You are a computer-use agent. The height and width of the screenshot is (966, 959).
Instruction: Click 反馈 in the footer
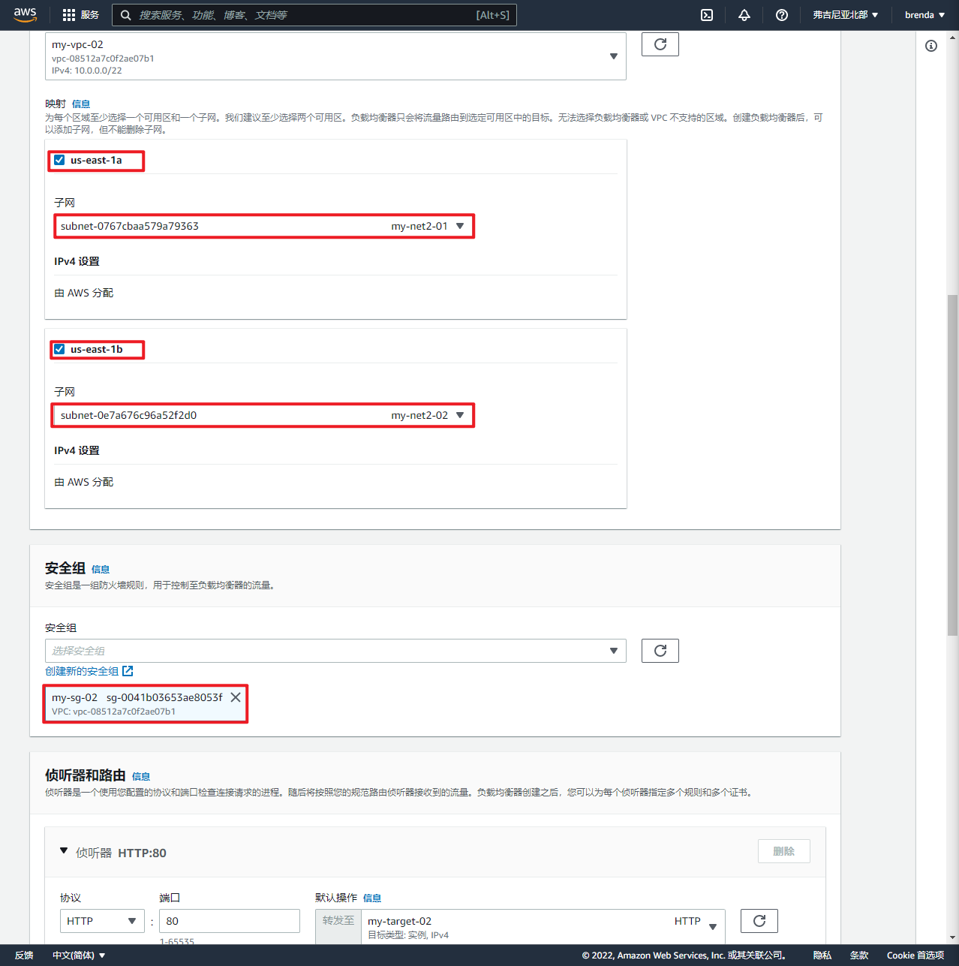click(x=24, y=955)
